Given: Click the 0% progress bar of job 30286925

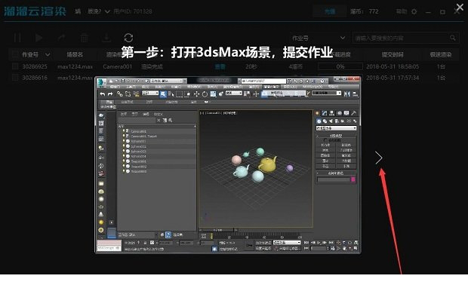Looking at the screenshot, I should pos(340,66).
